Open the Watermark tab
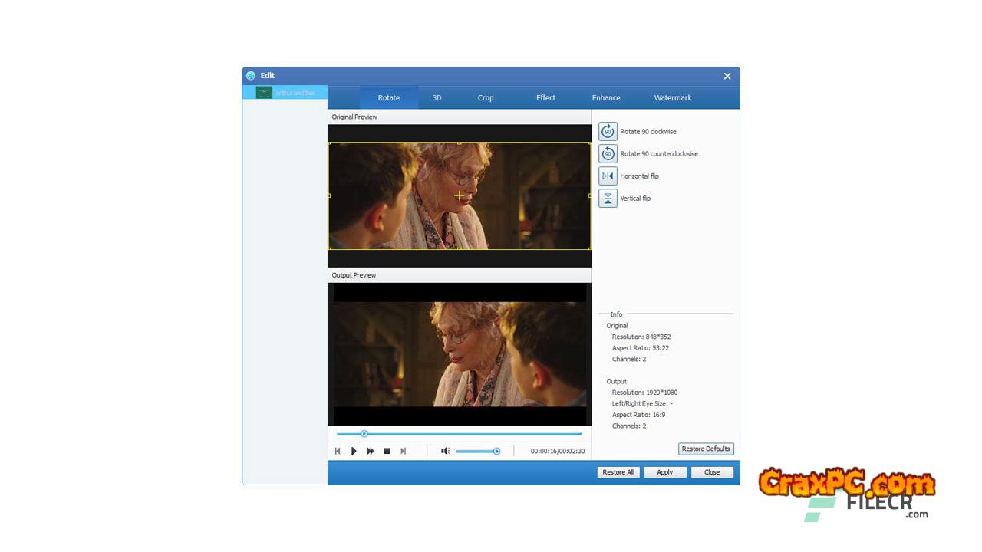The width and height of the screenshot is (982, 552). (x=673, y=97)
